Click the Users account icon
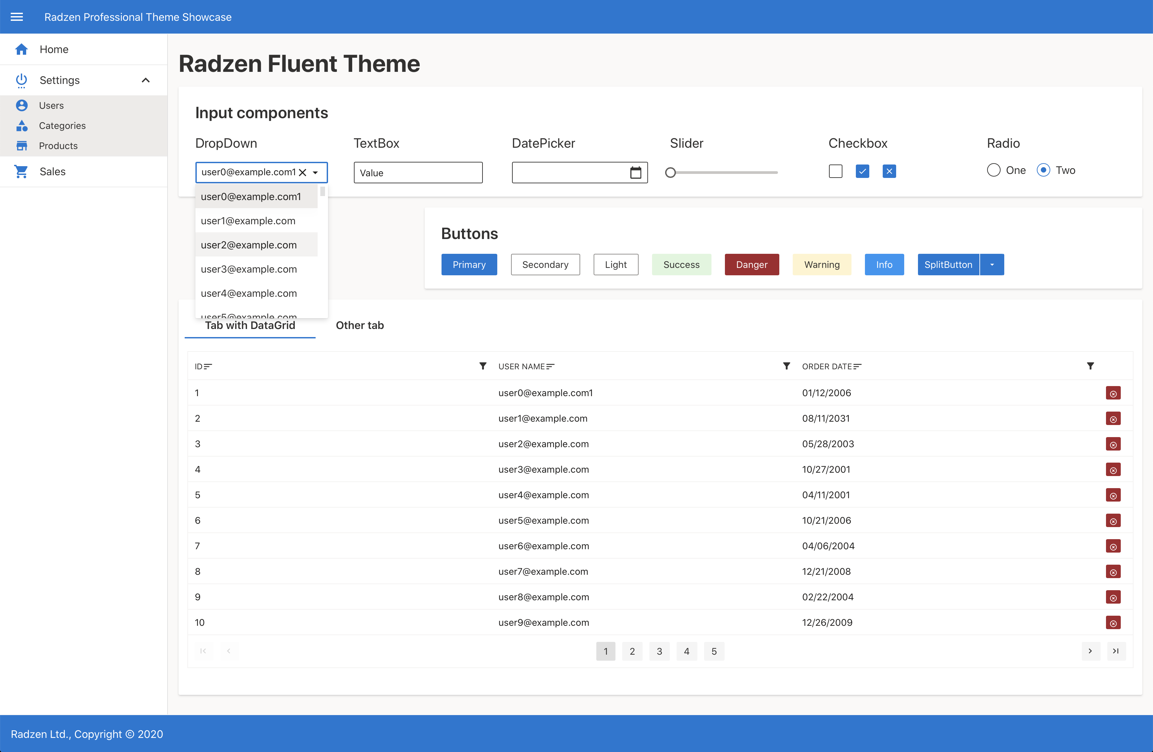Image resolution: width=1153 pixels, height=752 pixels. pyautogui.click(x=22, y=105)
